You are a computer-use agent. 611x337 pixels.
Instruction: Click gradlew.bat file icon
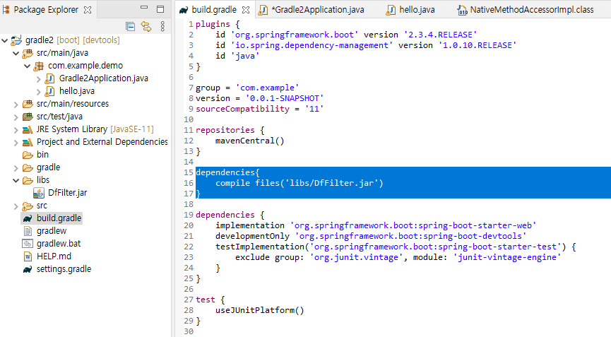(x=28, y=244)
